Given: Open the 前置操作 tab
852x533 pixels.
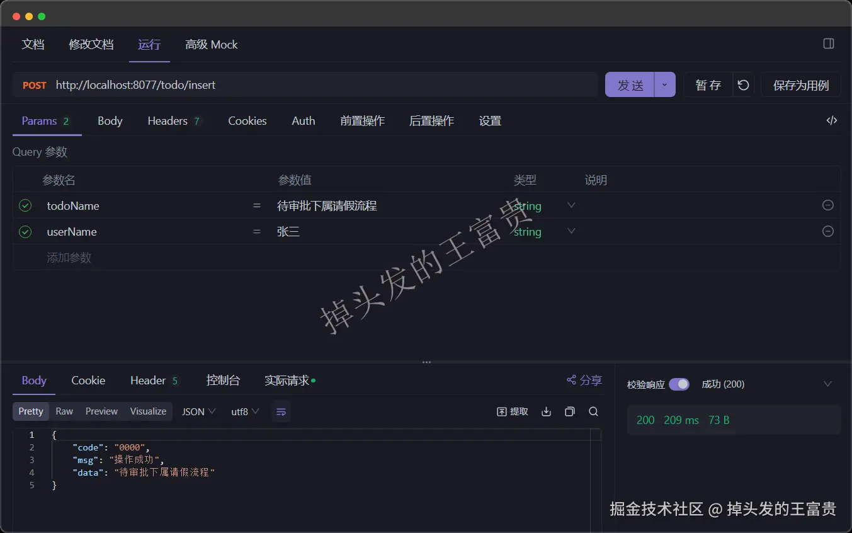Looking at the screenshot, I should tap(363, 121).
